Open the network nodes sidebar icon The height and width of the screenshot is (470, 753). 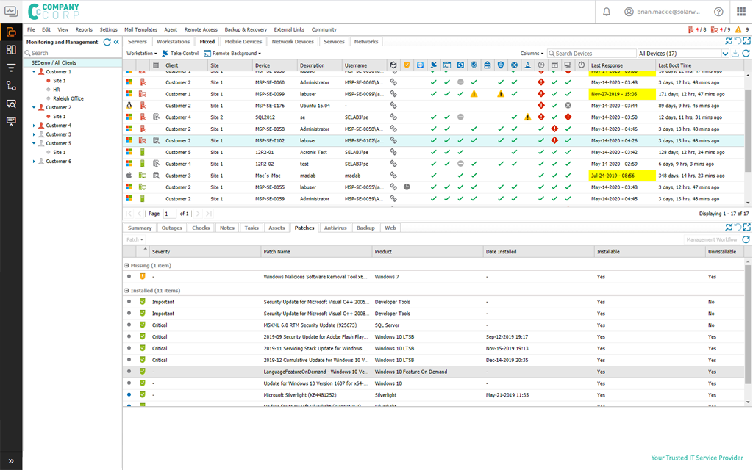[x=11, y=86]
